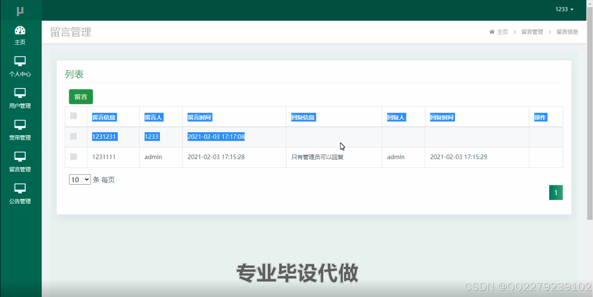Check the select-all checkbox in table header
This screenshot has width=593, height=297.
coord(74,115)
